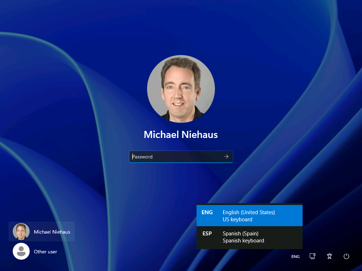Open the network connection icon
The image size is (362, 271).
[313, 256]
